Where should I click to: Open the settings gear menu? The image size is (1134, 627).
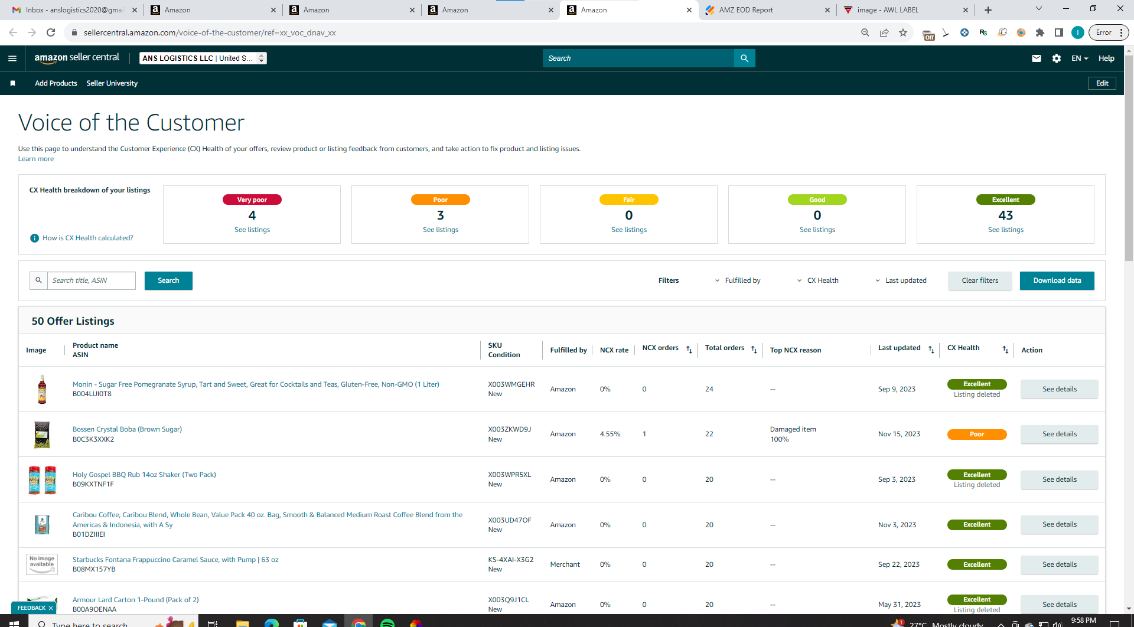point(1057,58)
